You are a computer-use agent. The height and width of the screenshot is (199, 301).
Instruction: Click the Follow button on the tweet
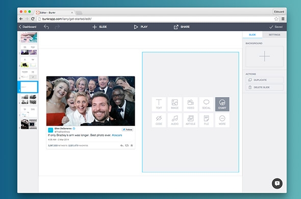pyautogui.click(x=128, y=130)
